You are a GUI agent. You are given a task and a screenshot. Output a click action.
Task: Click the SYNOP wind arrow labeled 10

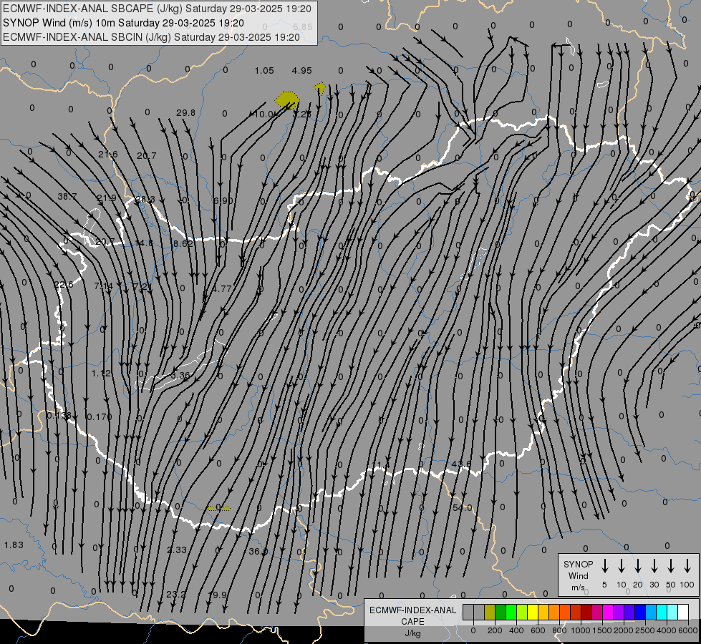tap(622, 566)
